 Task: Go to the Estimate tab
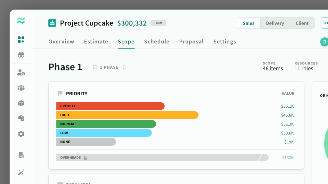96,42
